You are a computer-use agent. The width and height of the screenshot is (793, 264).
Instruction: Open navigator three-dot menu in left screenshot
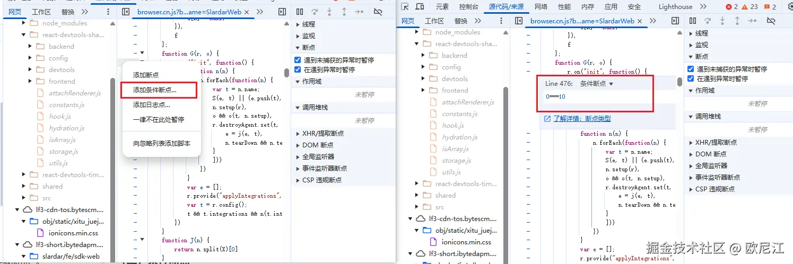(108, 12)
